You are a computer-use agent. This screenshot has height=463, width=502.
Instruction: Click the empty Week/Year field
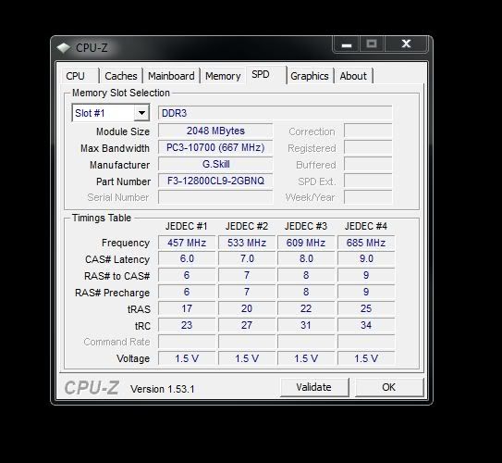point(368,197)
